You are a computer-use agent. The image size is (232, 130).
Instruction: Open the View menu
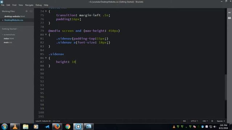[x=21, y=5]
